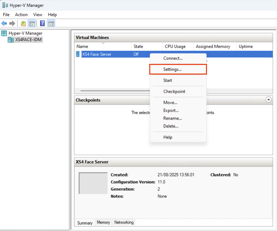Screen dimensions: 277x231
Task: Click the Clustered value No
Action: 236,175
